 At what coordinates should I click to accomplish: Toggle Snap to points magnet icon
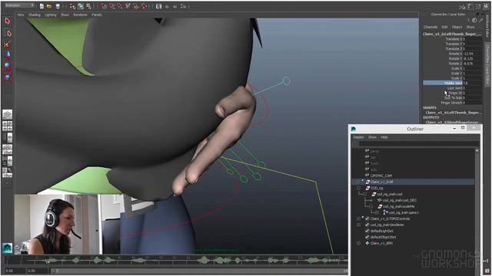click(120, 6)
